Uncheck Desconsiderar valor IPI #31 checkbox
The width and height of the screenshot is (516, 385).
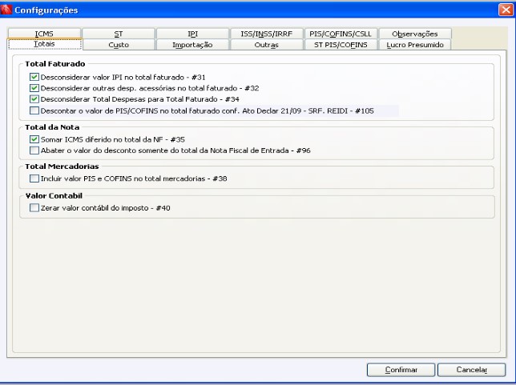(34, 78)
